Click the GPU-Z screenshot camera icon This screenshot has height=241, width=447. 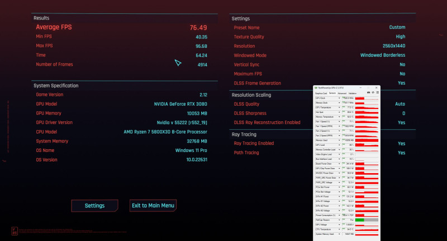tap(368, 92)
